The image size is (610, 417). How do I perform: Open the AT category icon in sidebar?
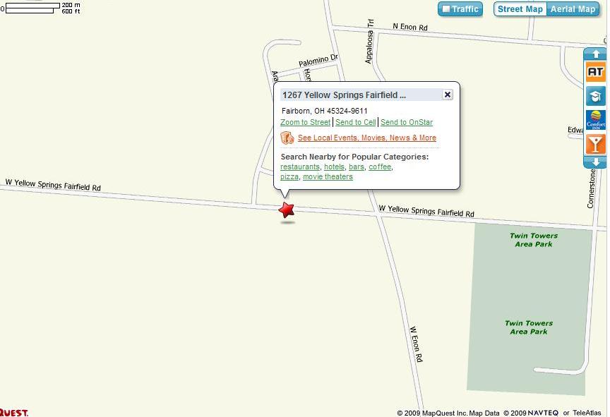(596, 72)
